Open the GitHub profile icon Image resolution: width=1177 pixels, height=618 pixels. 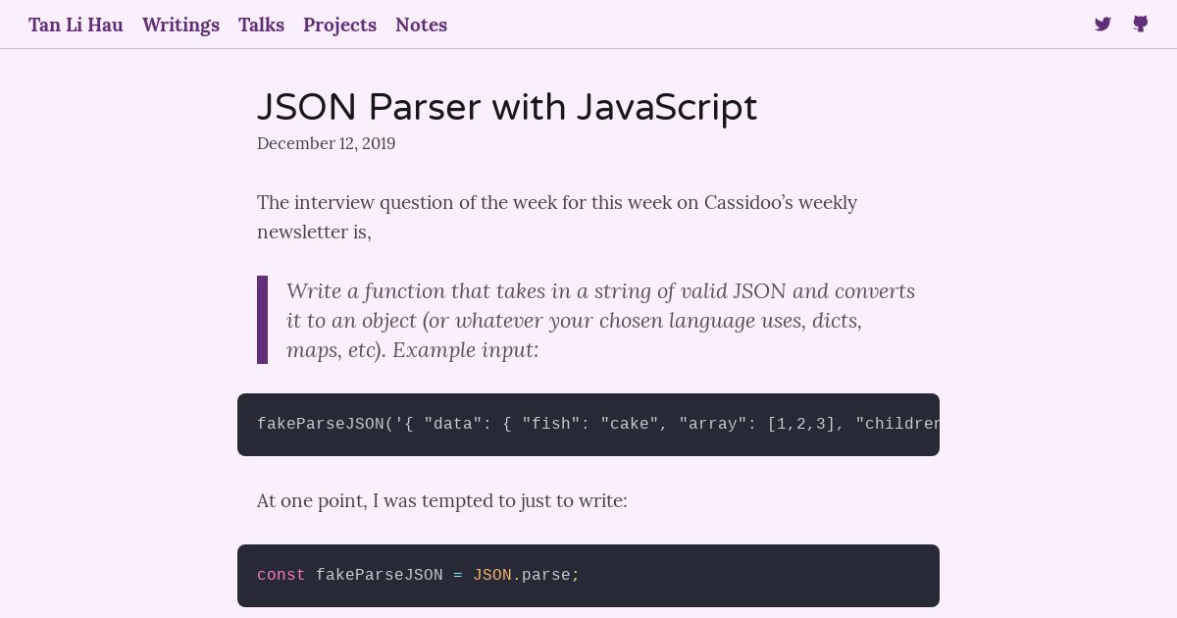(x=1140, y=25)
